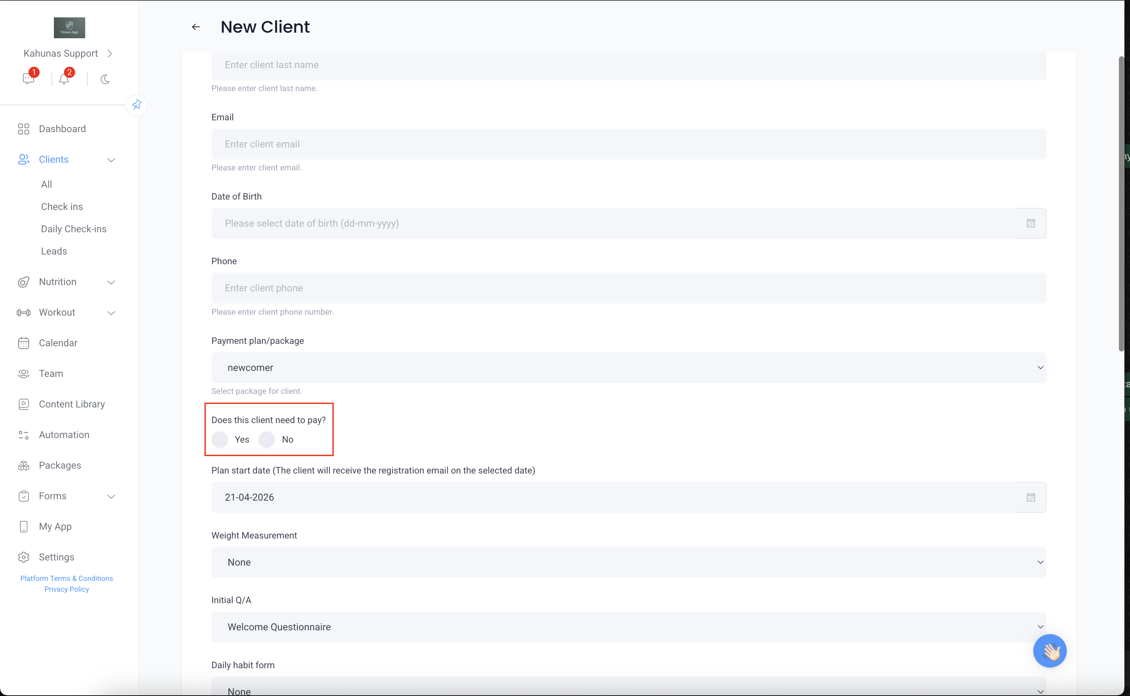Click the client email input field
Image resolution: width=1130 pixels, height=696 pixels.
coord(628,144)
